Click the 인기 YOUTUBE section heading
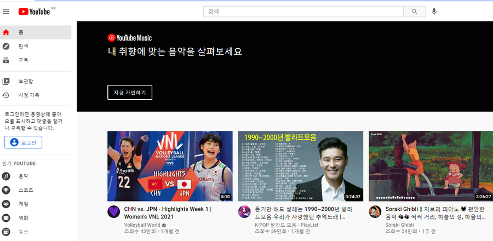This screenshot has height=241, width=493. point(19,163)
